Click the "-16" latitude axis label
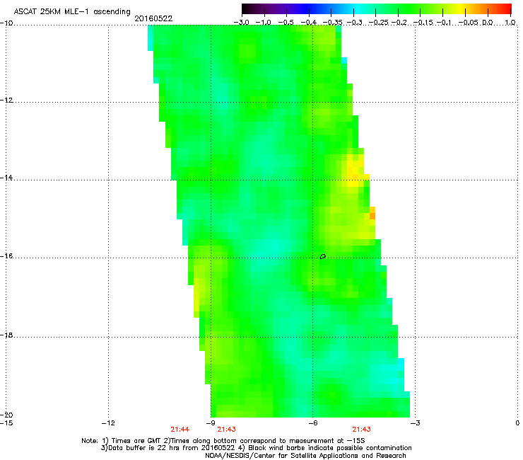 pyautogui.click(x=6, y=256)
